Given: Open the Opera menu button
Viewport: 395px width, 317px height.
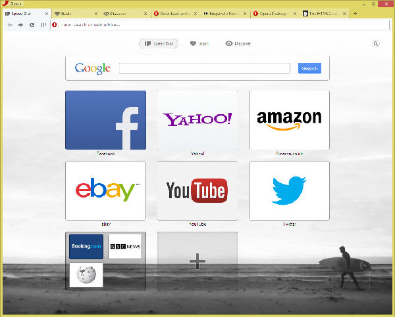Looking at the screenshot, I should [x=13, y=3].
